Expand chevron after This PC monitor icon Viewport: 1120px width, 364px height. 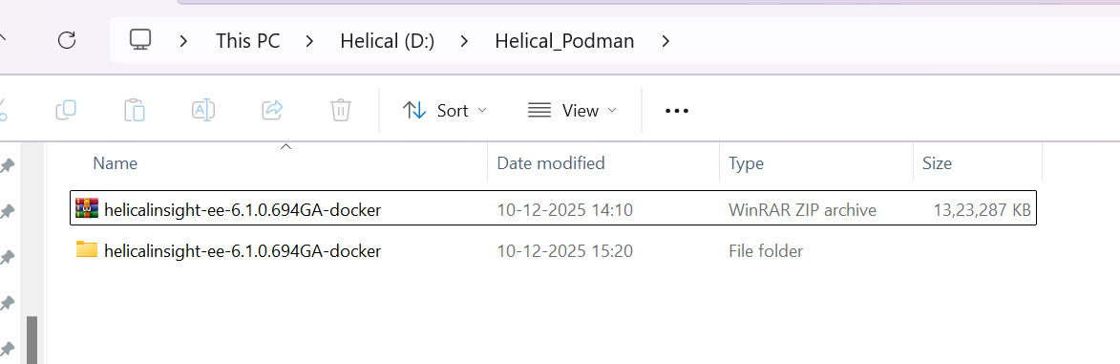(x=183, y=41)
